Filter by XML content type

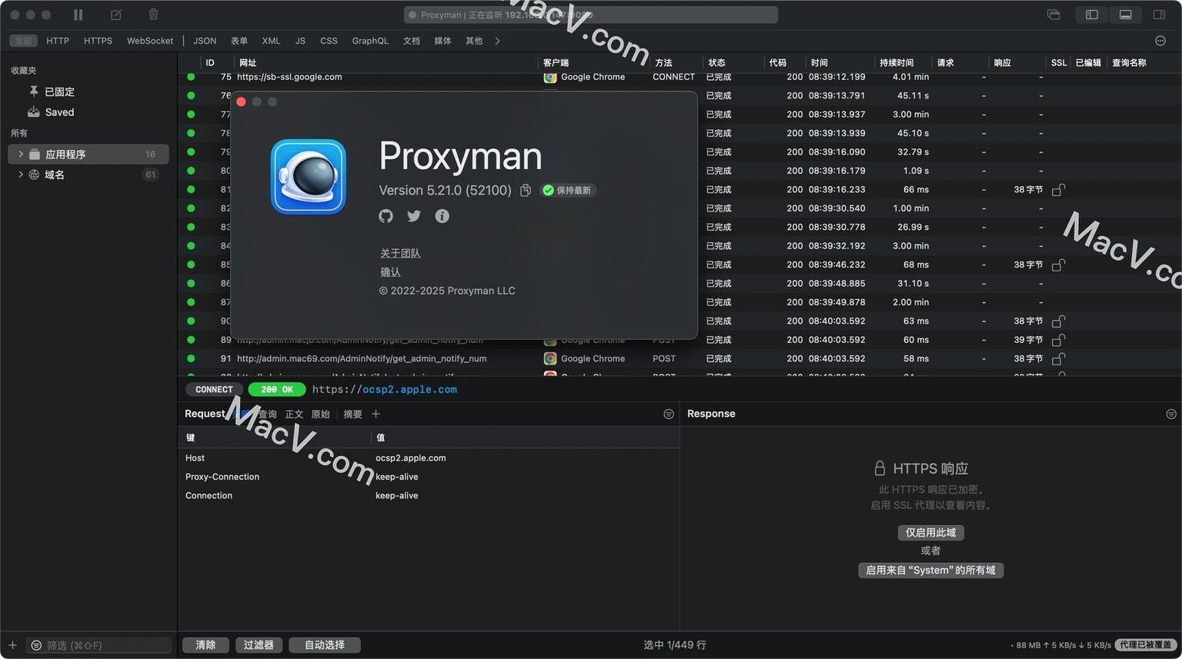pos(271,41)
